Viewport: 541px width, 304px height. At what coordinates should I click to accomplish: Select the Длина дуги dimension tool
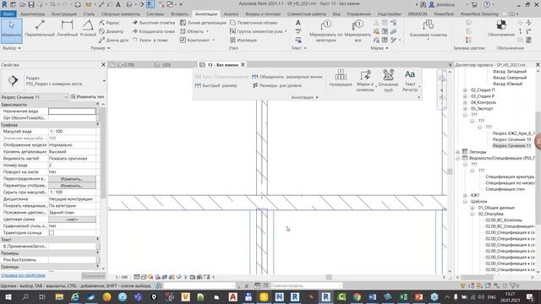point(113,40)
